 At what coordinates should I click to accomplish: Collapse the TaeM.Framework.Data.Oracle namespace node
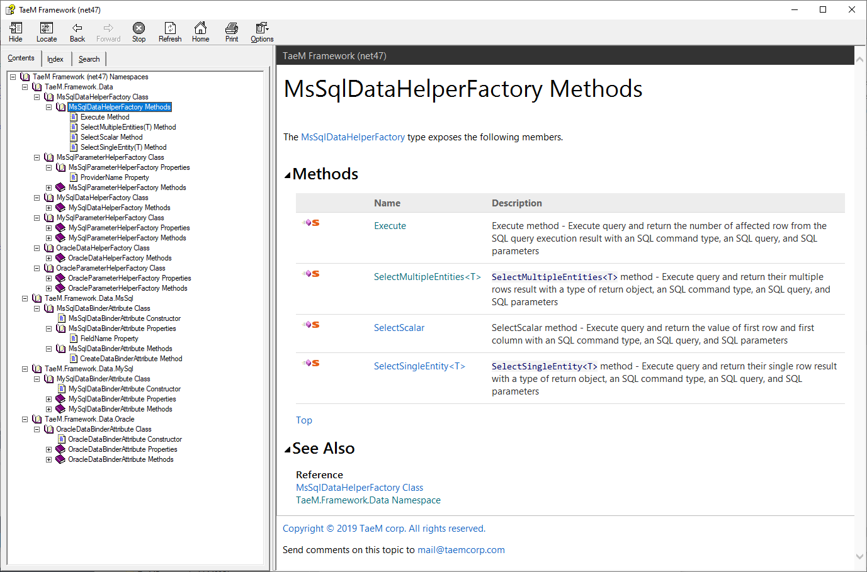(25, 419)
